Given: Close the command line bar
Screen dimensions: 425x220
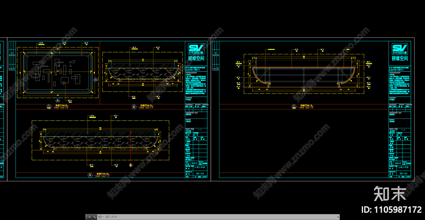Looking at the screenshot, I should click(90, 217).
